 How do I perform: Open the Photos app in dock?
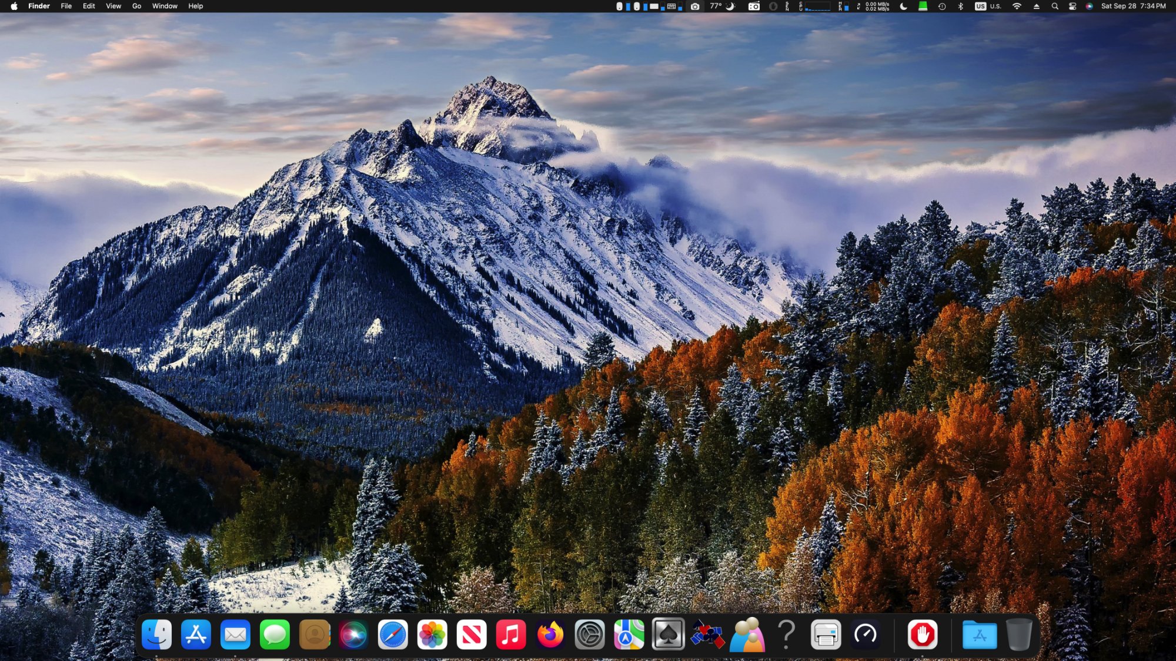tap(432, 635)
